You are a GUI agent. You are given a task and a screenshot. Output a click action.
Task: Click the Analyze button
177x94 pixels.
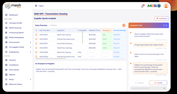139,83
